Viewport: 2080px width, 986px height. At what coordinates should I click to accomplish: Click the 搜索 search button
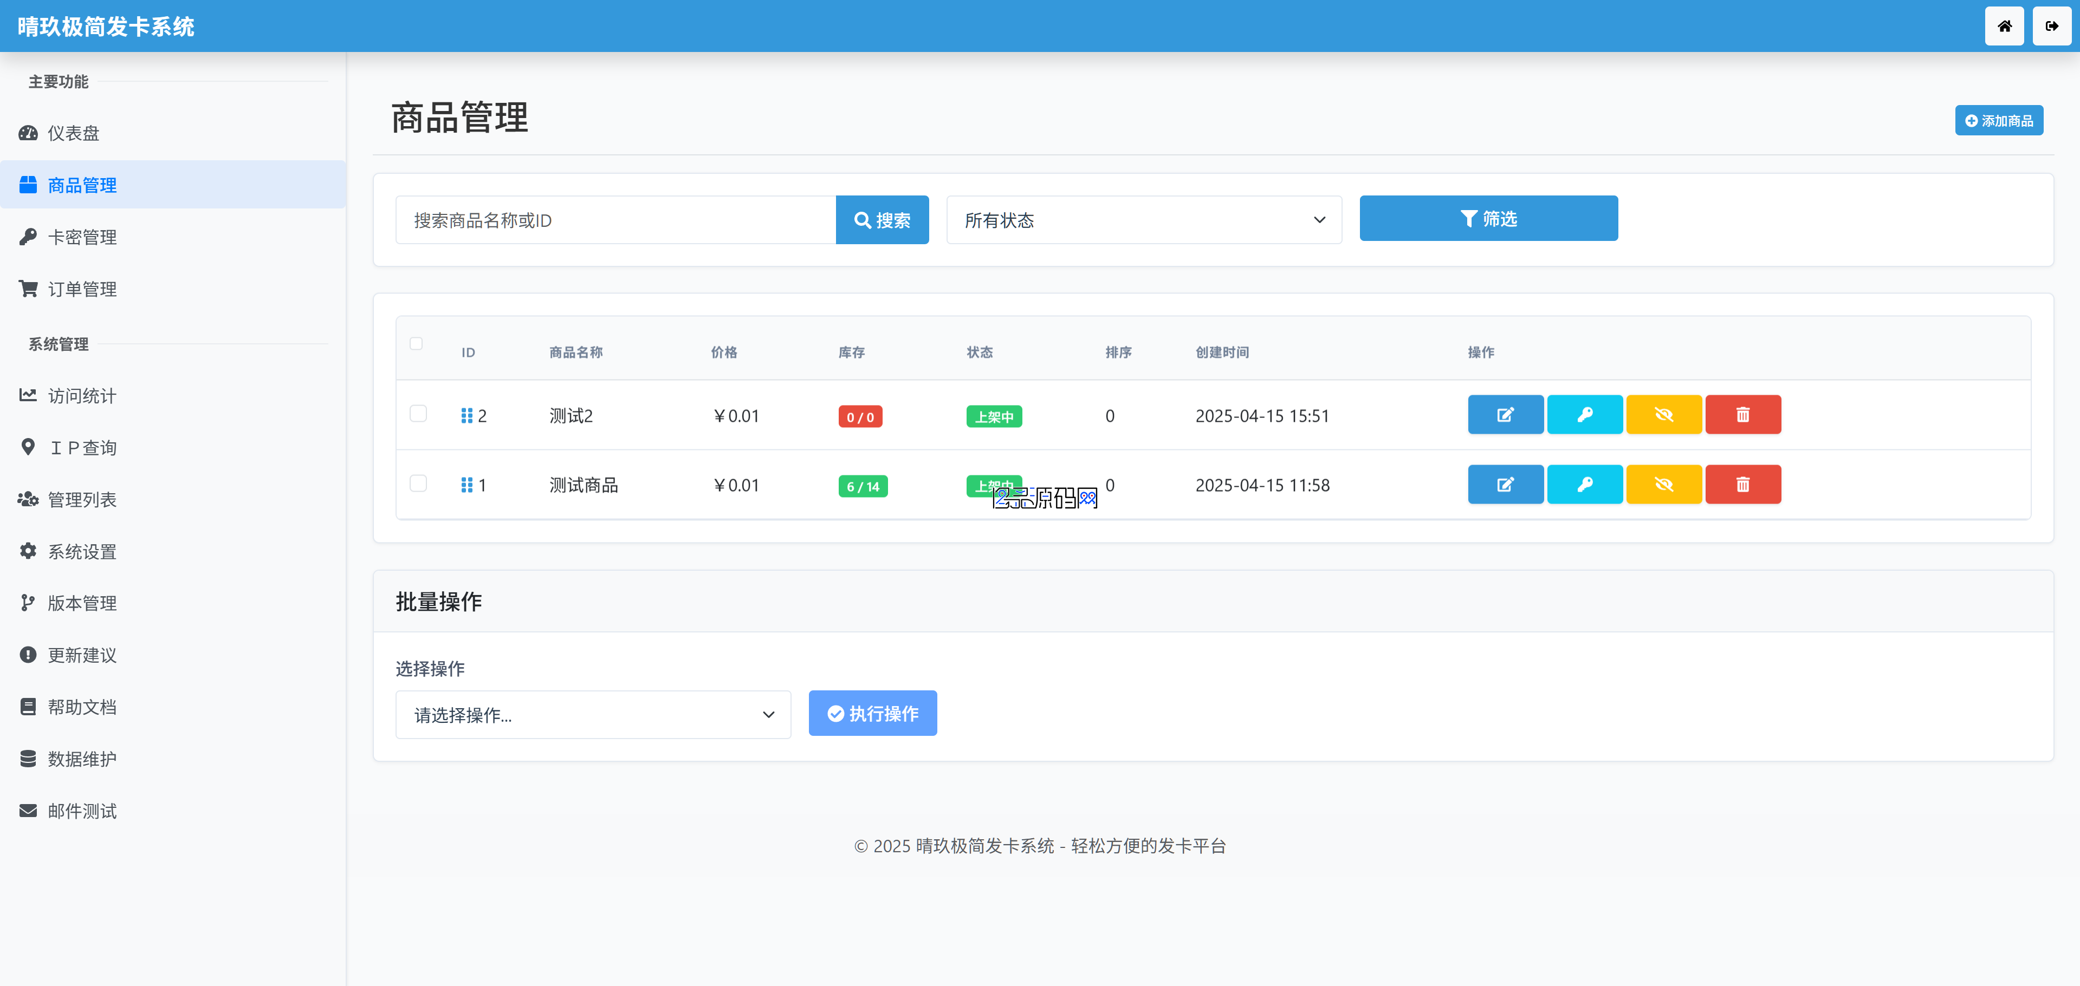click(882, 219)
